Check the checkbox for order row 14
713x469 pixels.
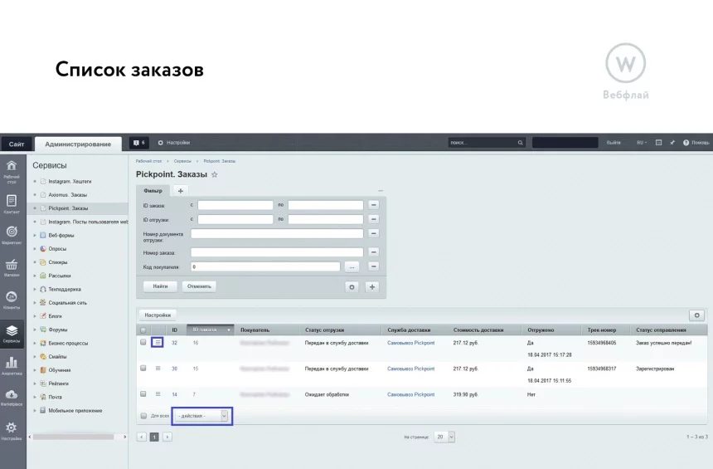coord(143,393)
